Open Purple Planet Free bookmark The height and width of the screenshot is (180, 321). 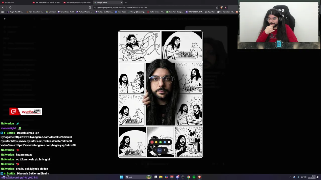click(15, 12)
